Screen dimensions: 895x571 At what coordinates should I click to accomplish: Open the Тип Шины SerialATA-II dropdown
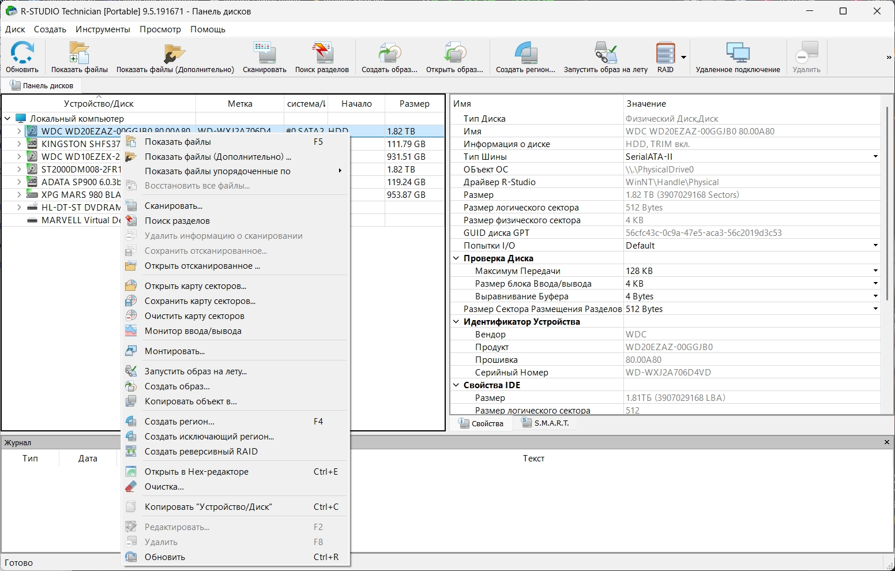(875, 157)
